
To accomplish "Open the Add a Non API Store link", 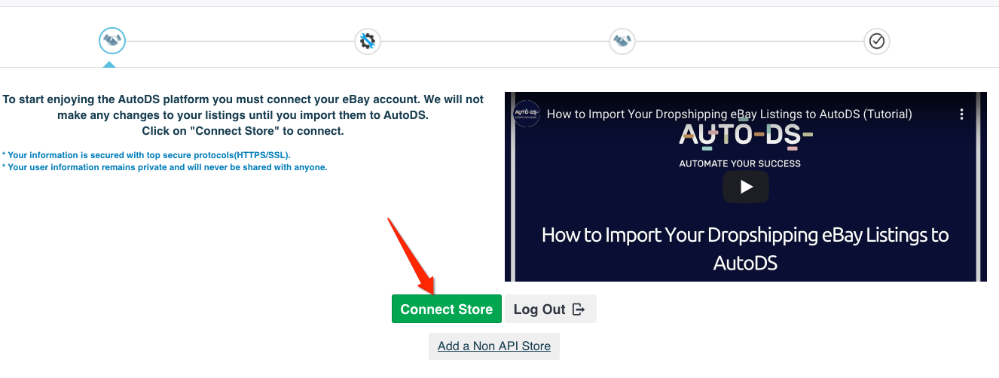I will (494, 346).
